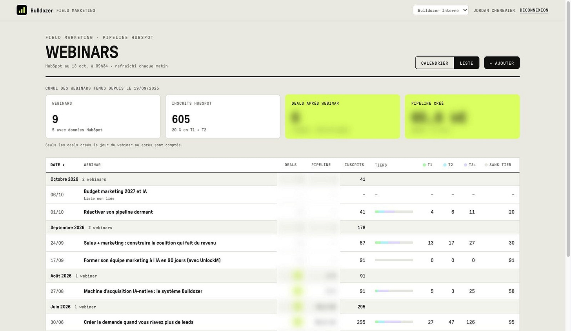Click the JORDAN CHENEVIER user name
The height and width of the screenshot is (331, 571).
coord(494,11)
